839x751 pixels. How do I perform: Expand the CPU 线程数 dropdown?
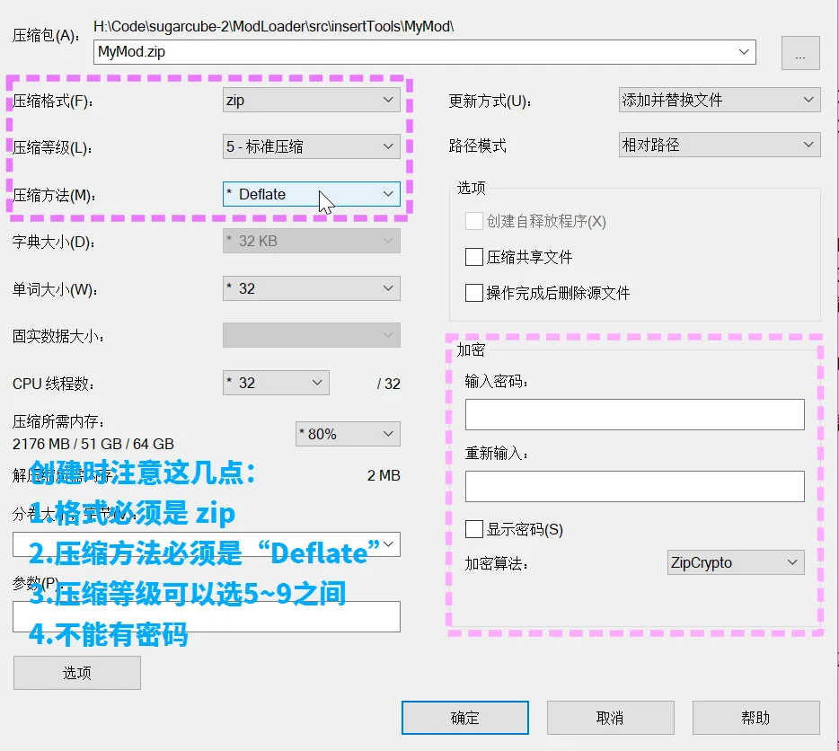coord(275,383)
